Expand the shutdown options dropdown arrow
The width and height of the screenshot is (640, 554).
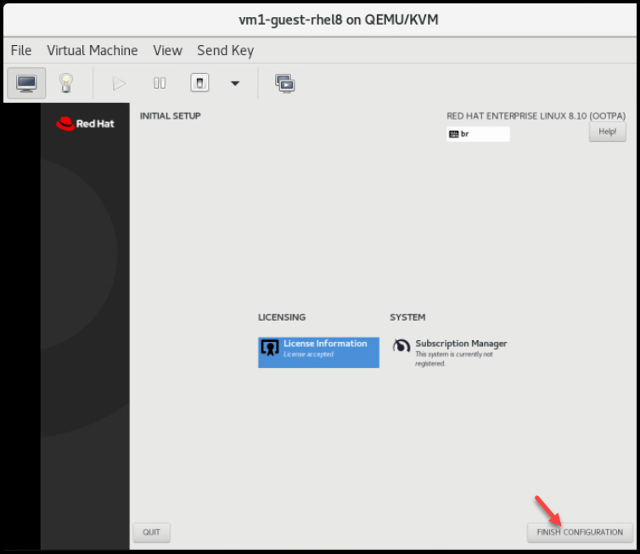tap(235, 83)
